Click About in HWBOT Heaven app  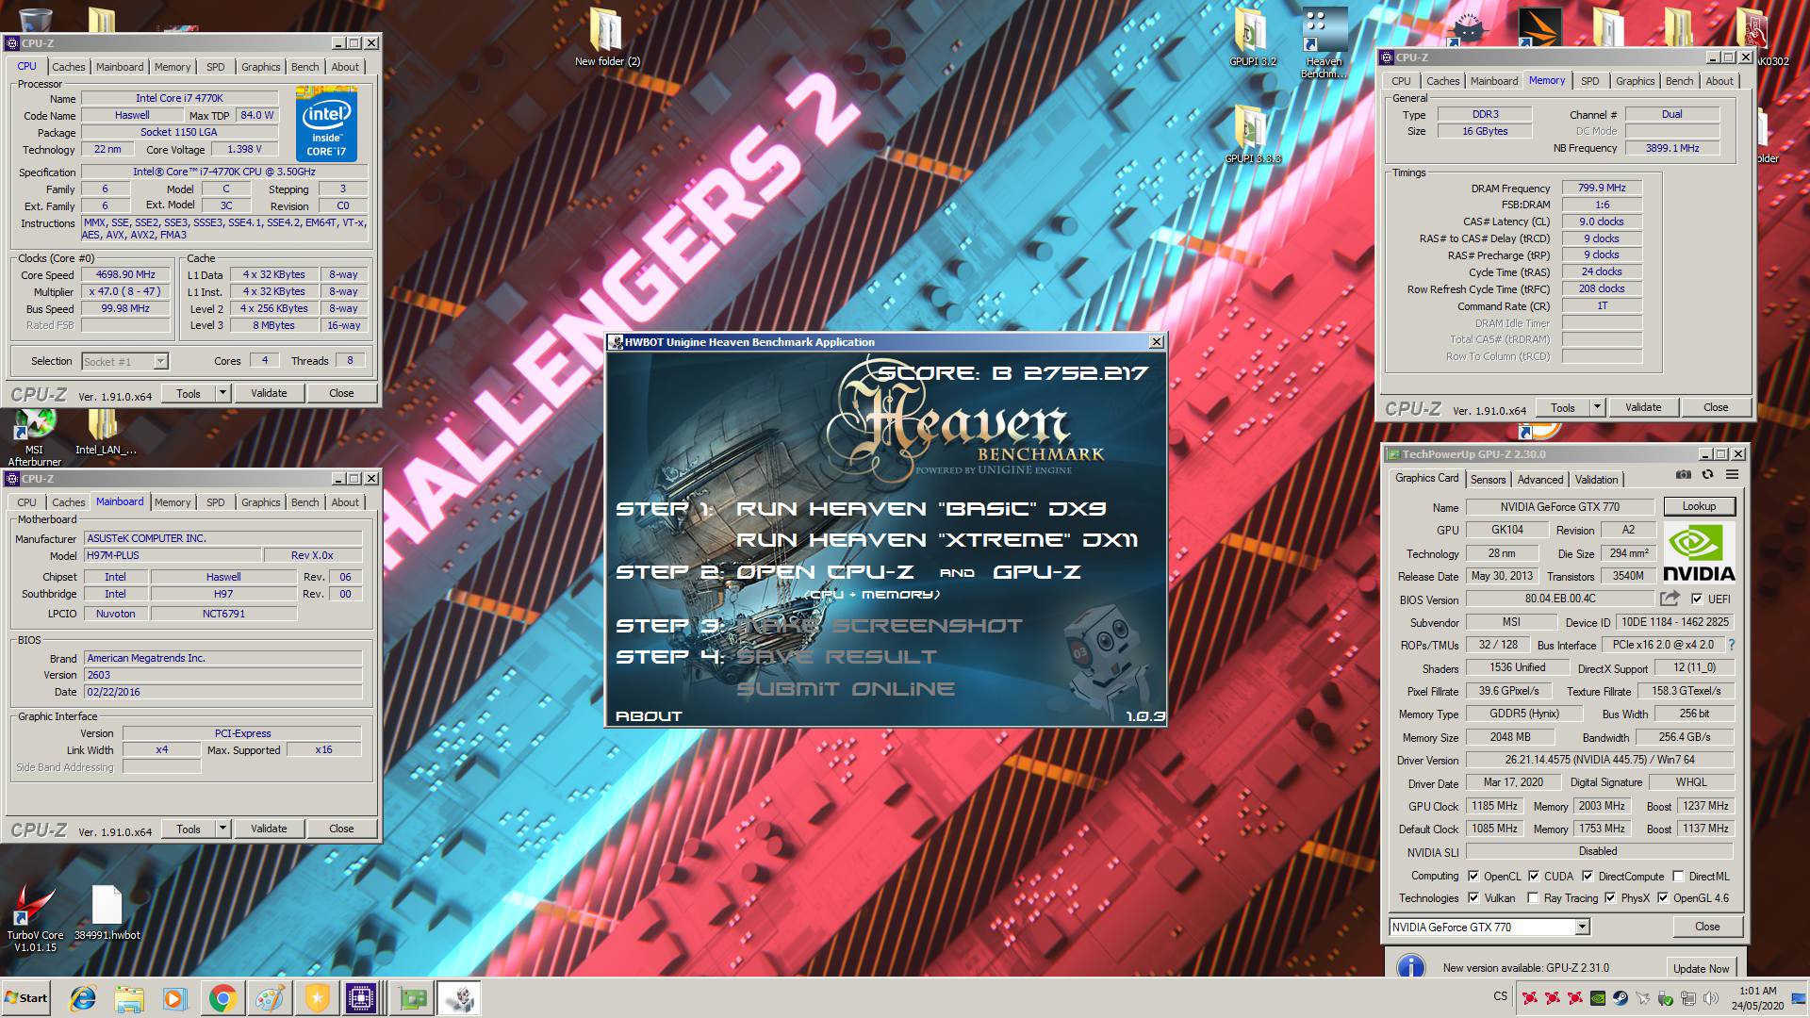coord(649,716)
